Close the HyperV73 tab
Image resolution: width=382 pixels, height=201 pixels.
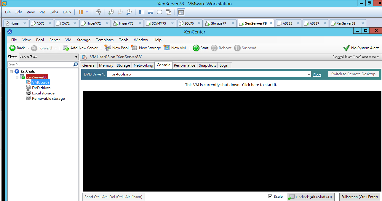pos(140,23)
